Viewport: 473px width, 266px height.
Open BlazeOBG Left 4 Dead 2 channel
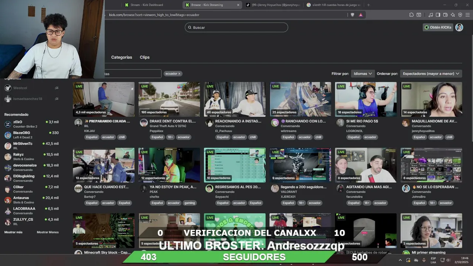[x=31, y=135]
